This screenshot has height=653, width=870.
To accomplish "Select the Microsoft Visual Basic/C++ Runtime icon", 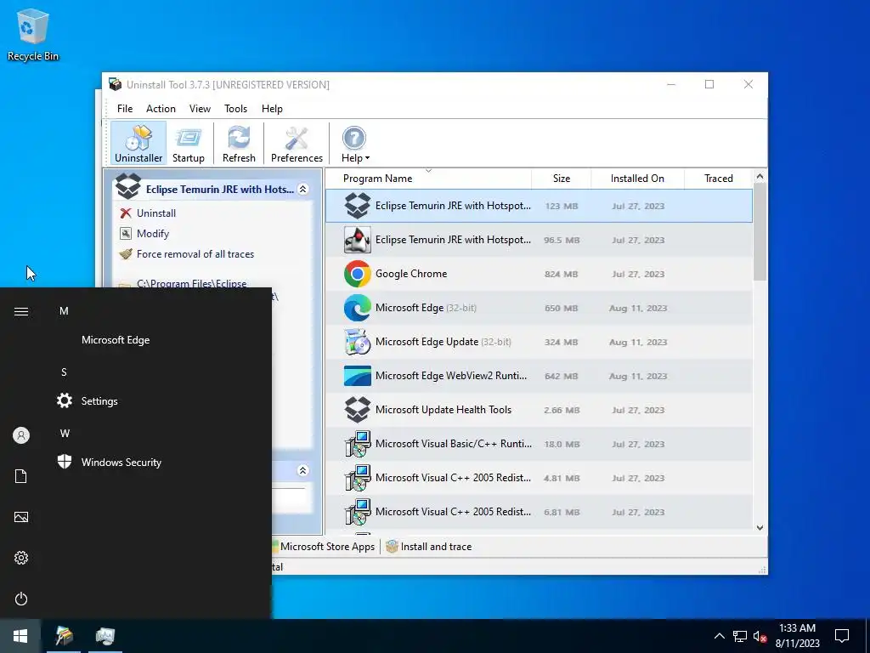I will coord(358,444).
